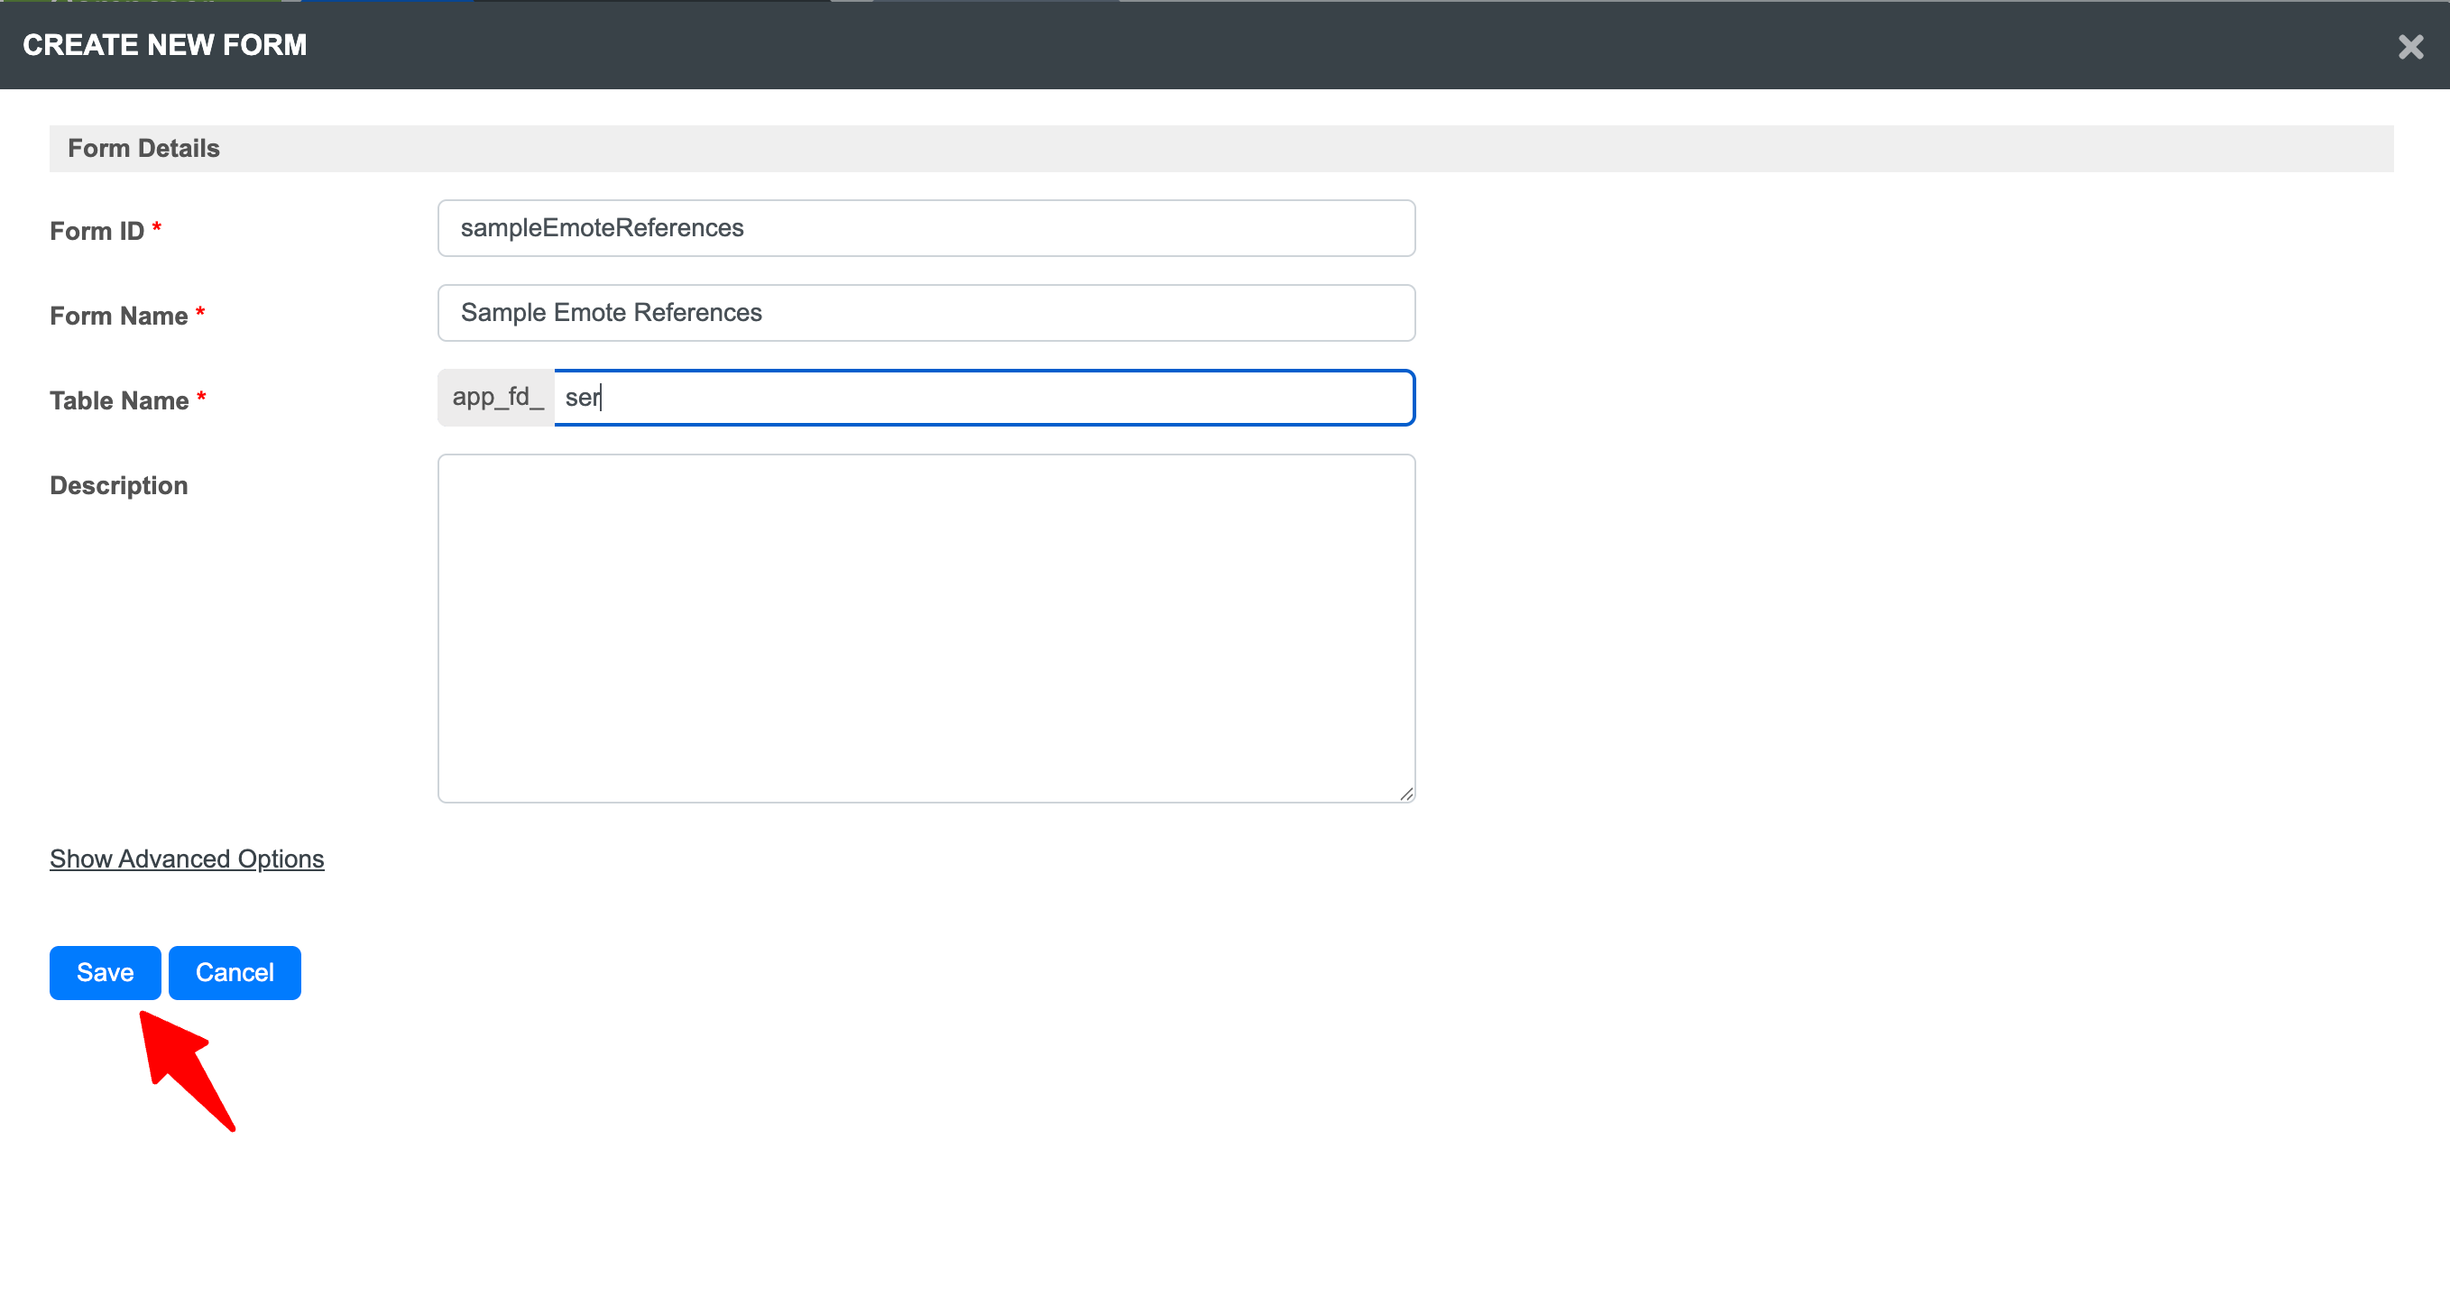The width and height of the screenshot is (2450, 1304).
Task: Click the Form ID input field
Action: 926,228
